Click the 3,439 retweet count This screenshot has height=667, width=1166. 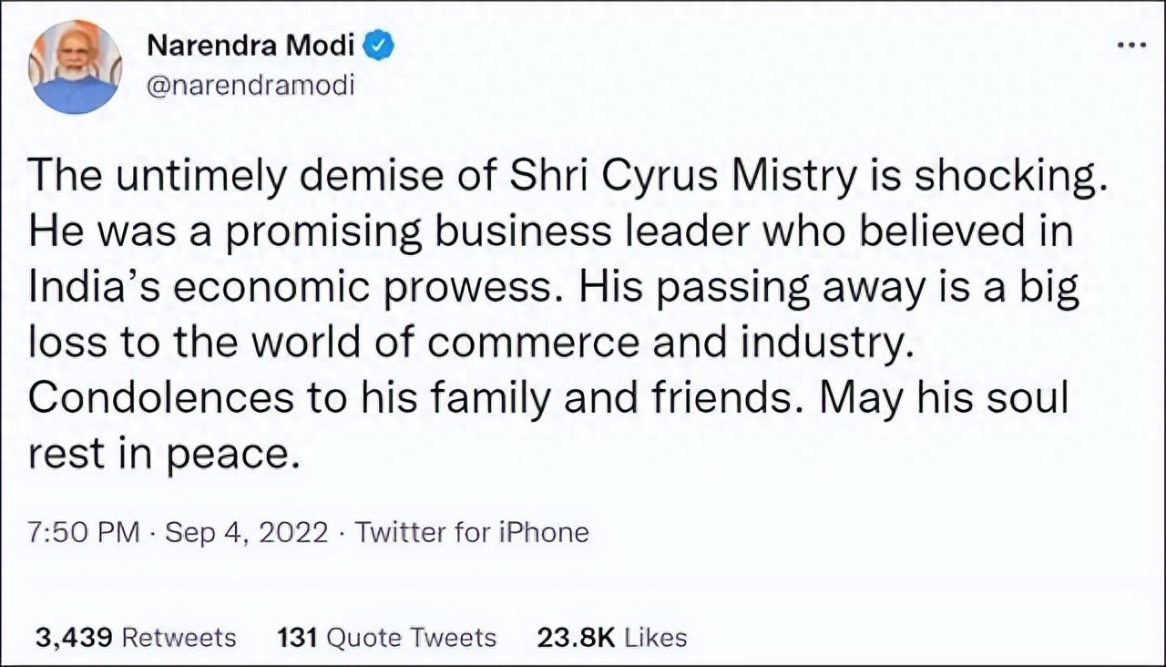click(74, 637)
